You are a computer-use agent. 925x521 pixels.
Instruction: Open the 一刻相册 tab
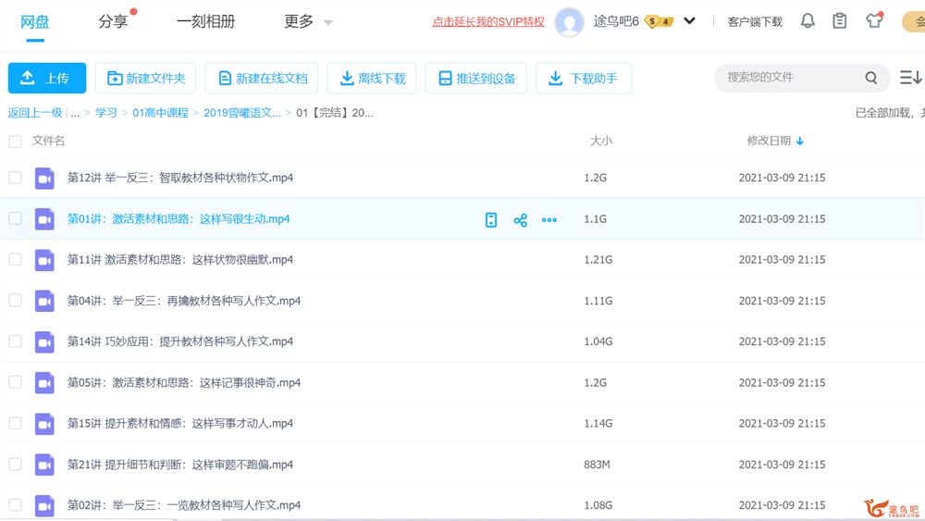coord(206,22)
